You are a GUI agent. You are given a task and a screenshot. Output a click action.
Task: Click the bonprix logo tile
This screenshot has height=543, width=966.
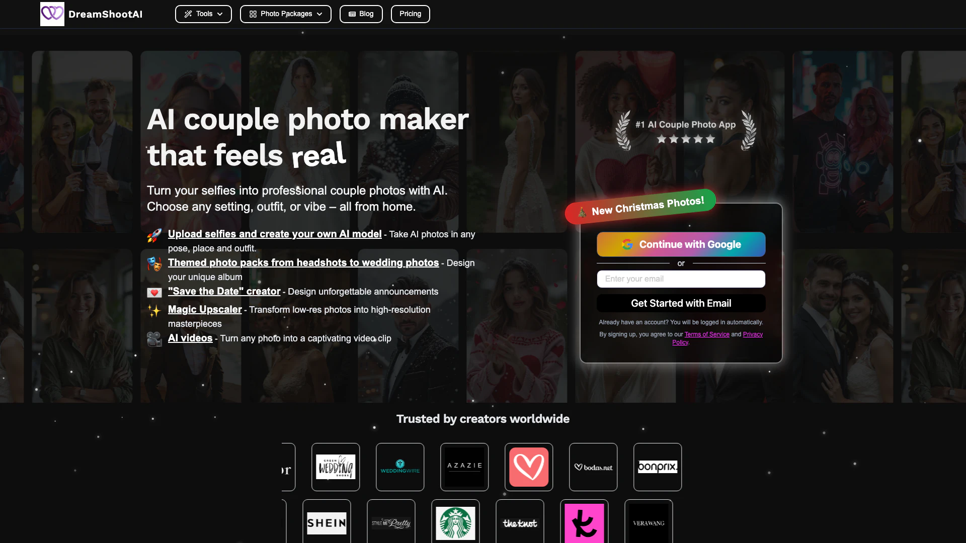tap(658, 467)
